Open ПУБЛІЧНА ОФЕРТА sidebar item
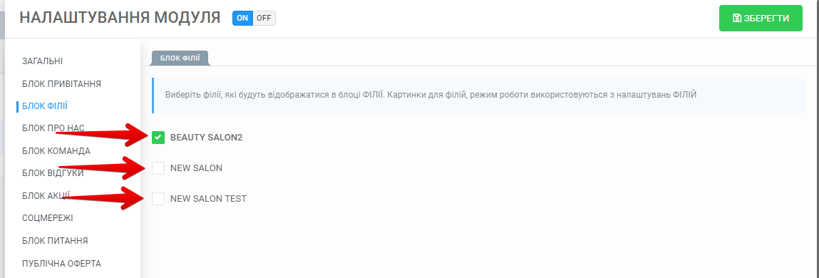This screenshot has width=819, height=278. click(x=61, y=263)
